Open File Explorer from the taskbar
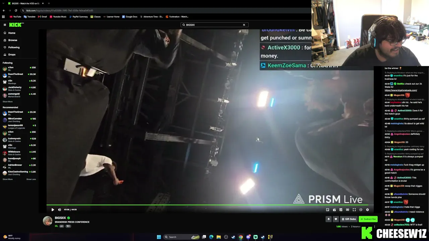The width and height of the screenshot is (429, 241). pyautogui.click(x=219, y=237)
